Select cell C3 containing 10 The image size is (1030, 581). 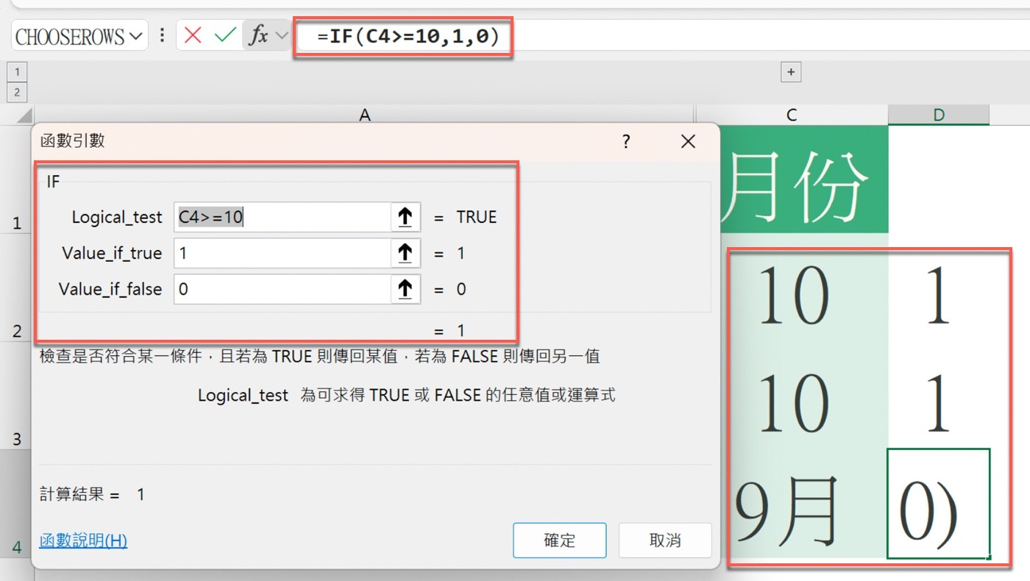click(804, 395)
